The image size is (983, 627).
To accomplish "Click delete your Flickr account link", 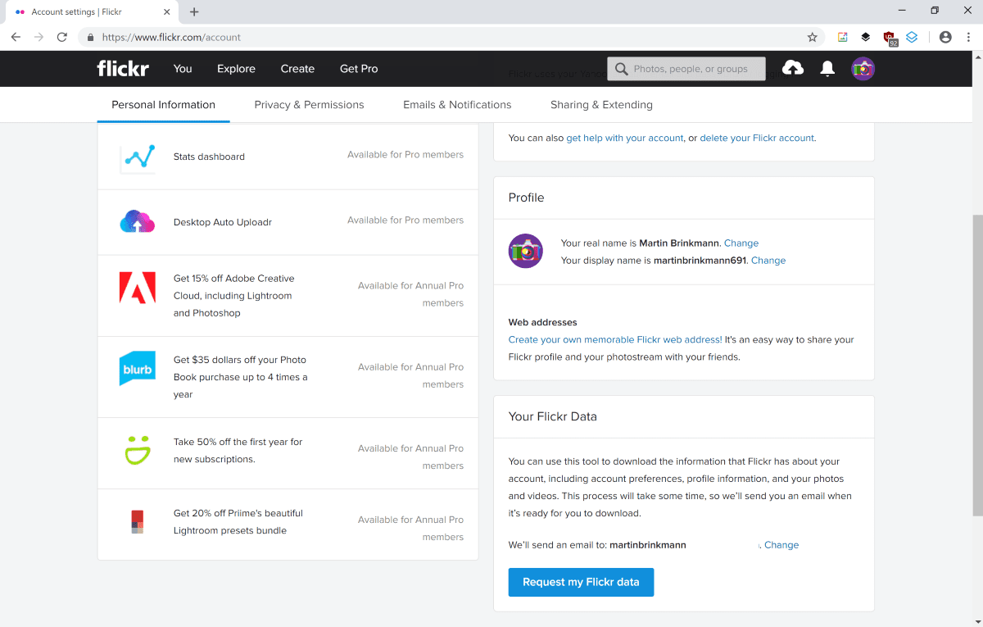I will (x=757, y=138).
